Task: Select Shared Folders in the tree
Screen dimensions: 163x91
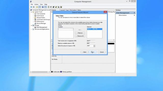Action: (x=41, y=18)
